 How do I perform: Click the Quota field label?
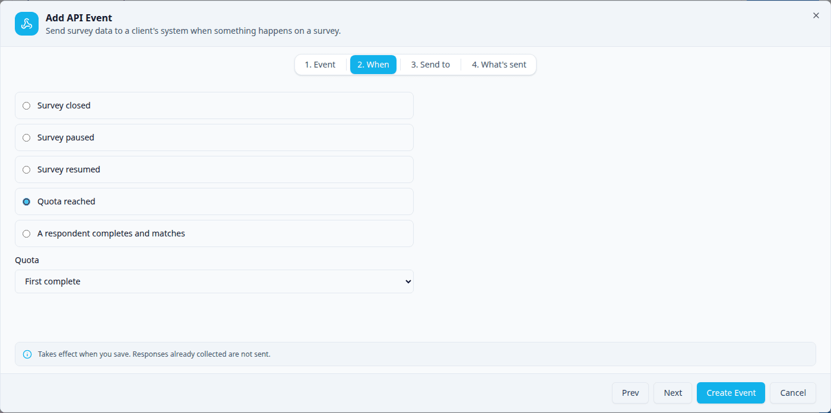click(27, 260)
